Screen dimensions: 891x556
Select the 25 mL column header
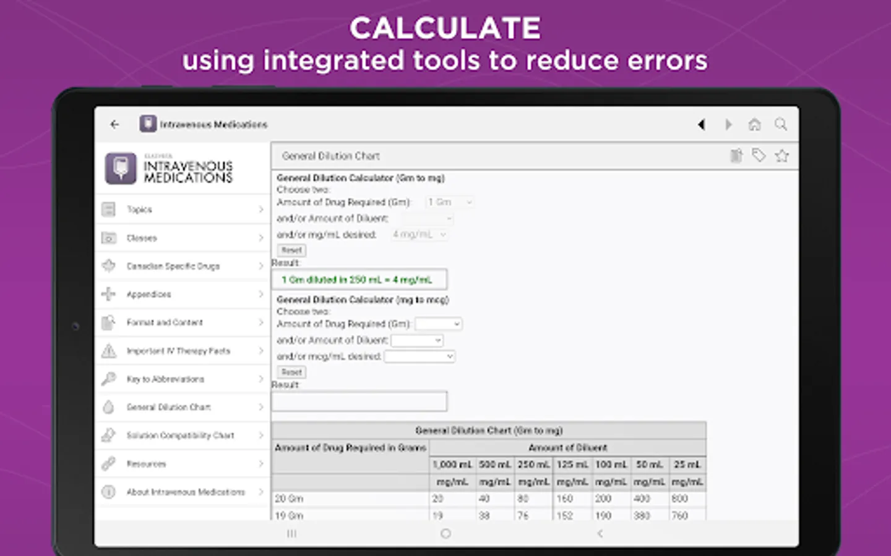tap(687, 465)
